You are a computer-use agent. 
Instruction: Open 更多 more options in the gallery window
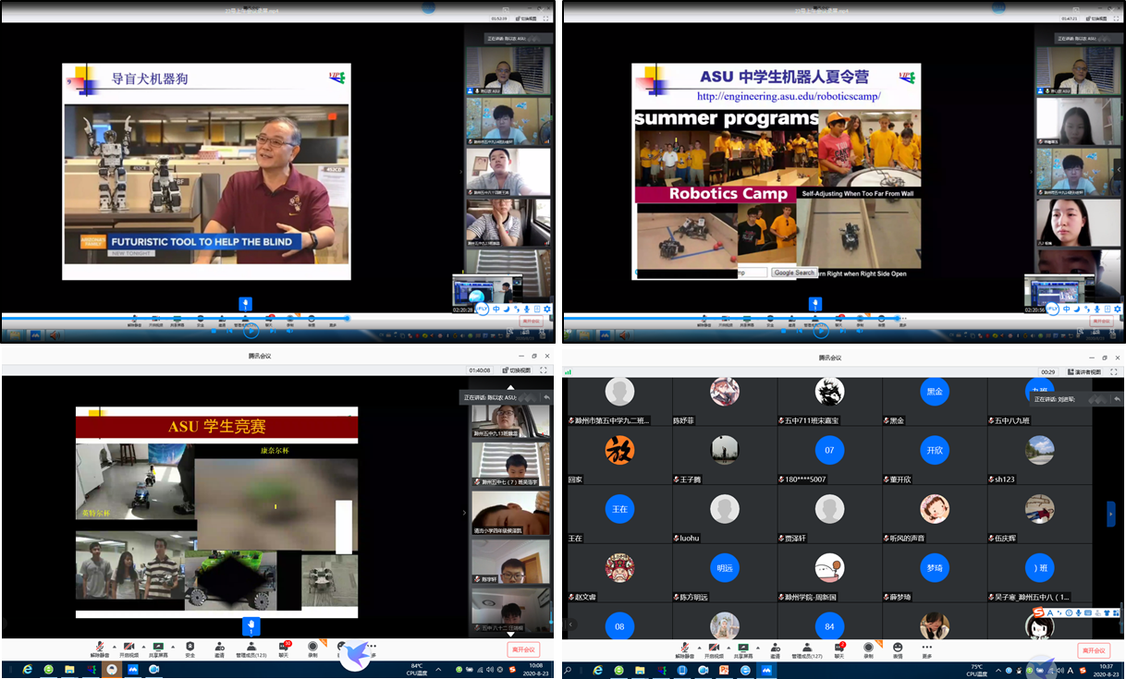[x=926, y=649]
